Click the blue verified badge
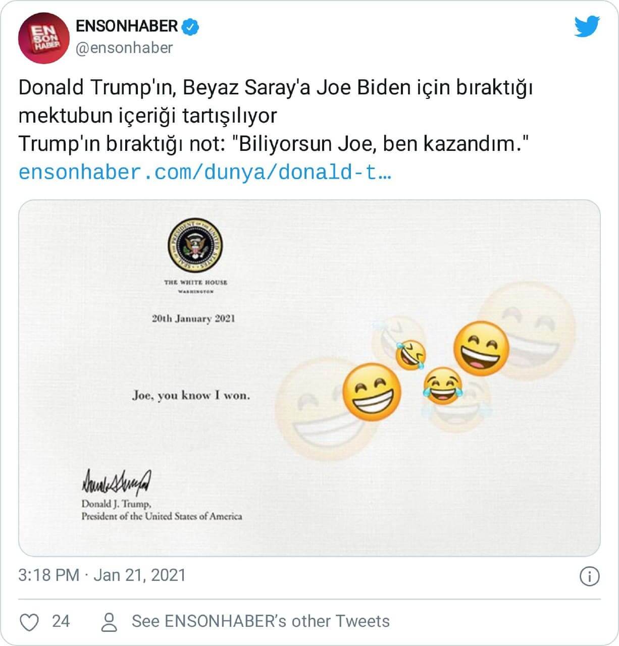The width and height of the screenshot is (619, 646). click(190, 27)
